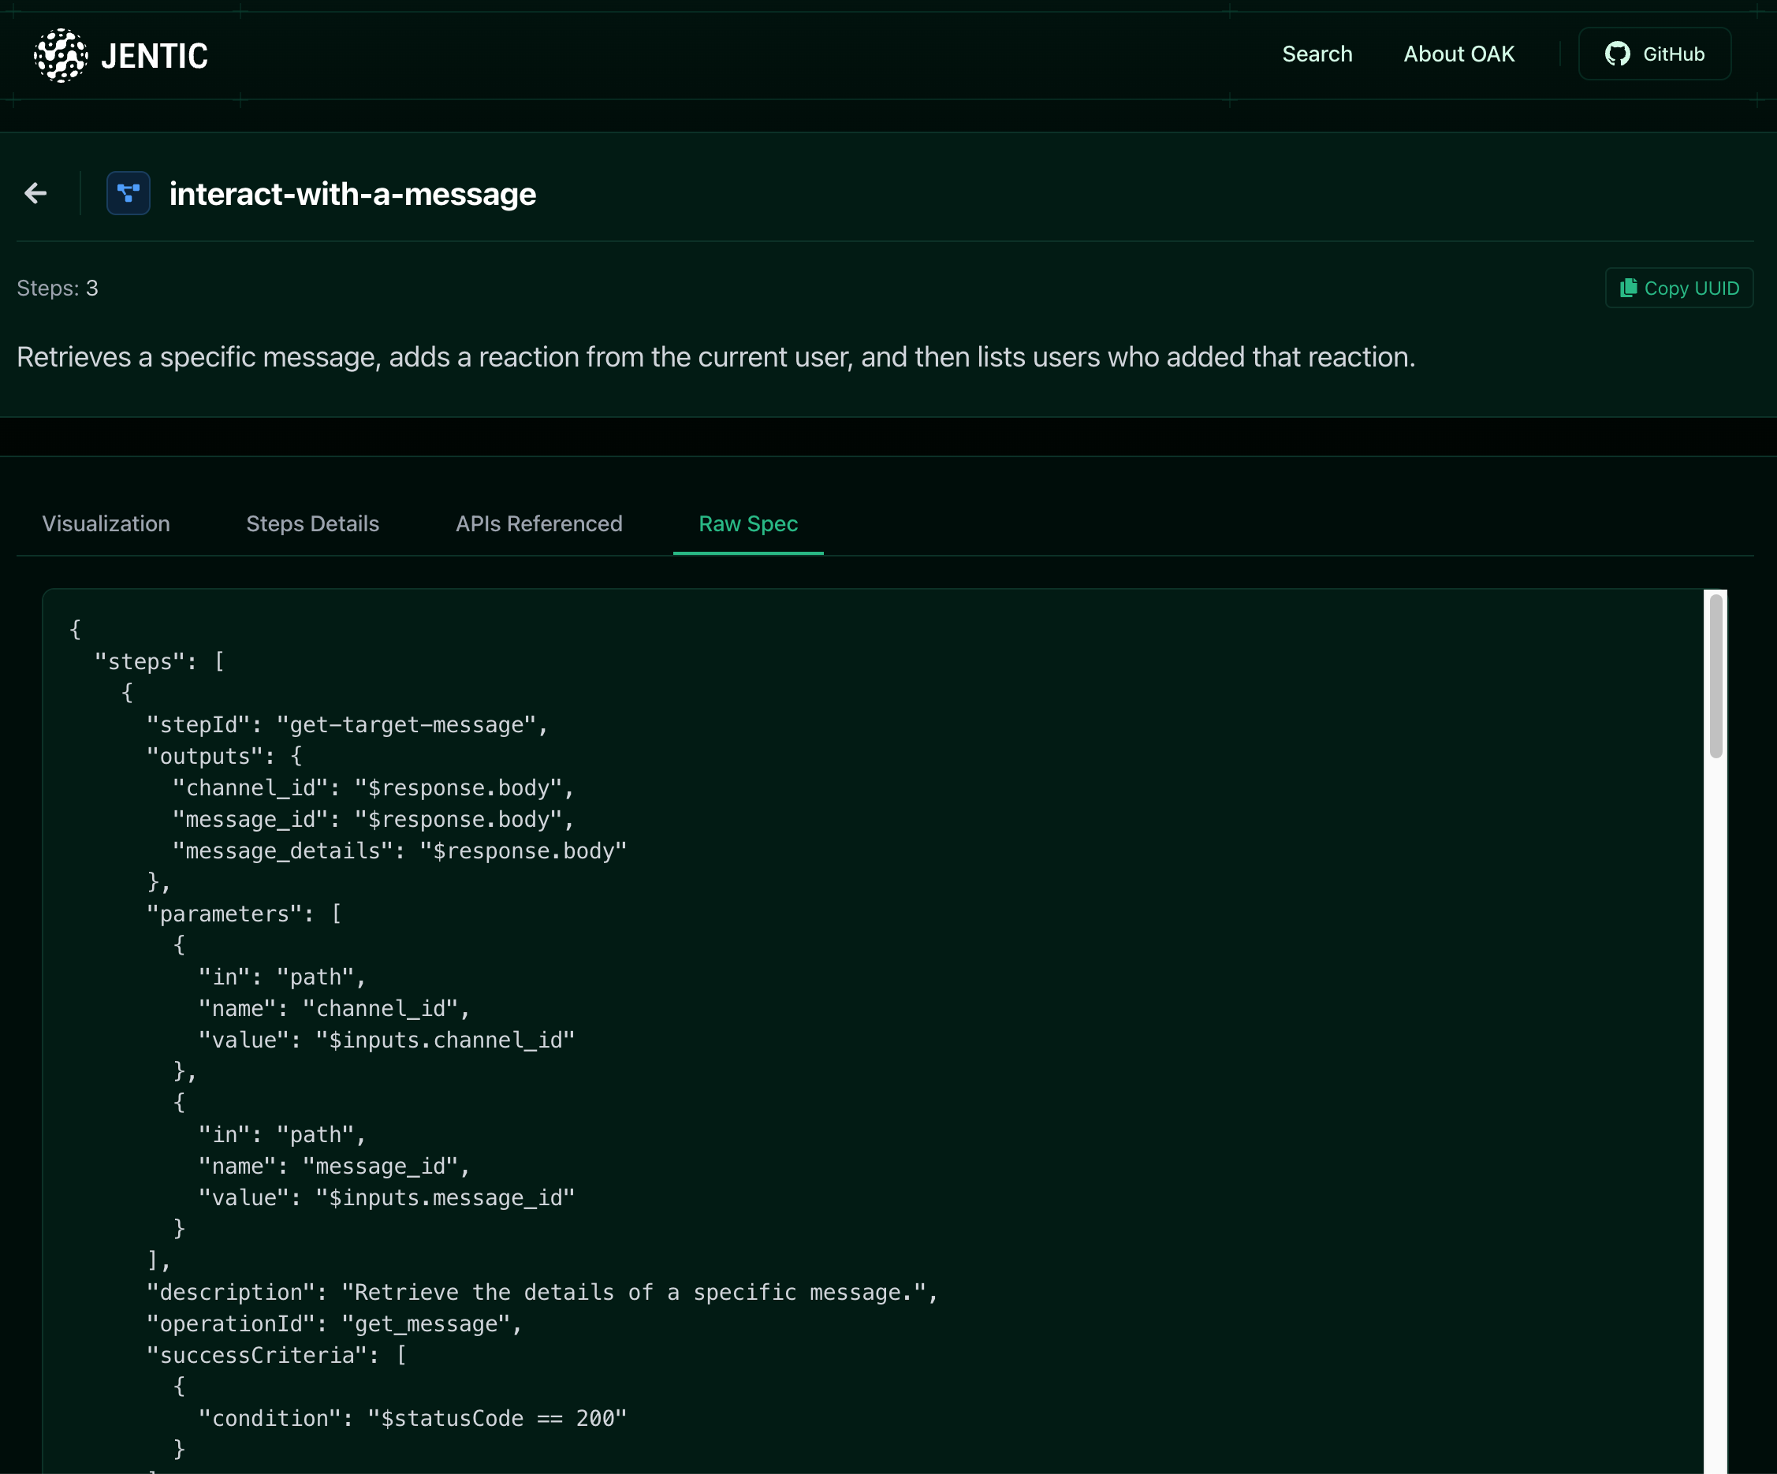This screenshot has width=1777, height=1474.
Task: Click the JENTIC brand name
Action: (x=154, y=56)
